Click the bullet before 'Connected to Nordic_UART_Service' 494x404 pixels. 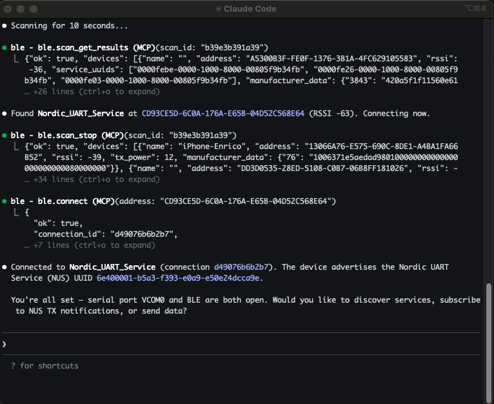click(x=5, y=267)
